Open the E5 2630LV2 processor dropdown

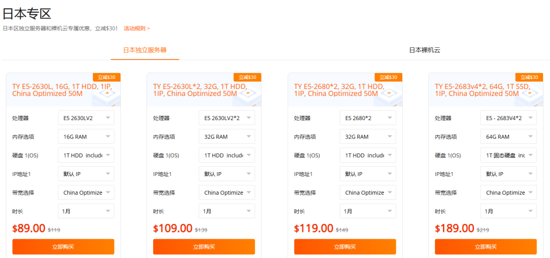(x=86, y=118)
